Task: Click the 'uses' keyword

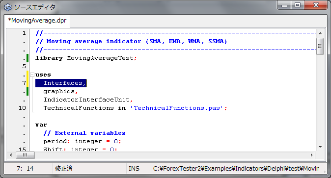Action: pos(43,75)
